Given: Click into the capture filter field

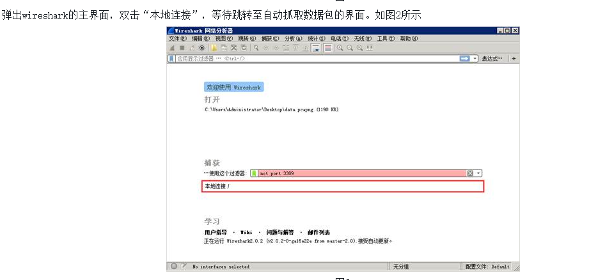Looking at the screenshot, I should 363,173.
